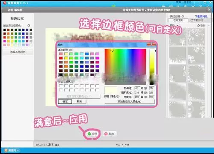
Task: Click the material panel scrollbar up arrow
Action: pos(209,26)
